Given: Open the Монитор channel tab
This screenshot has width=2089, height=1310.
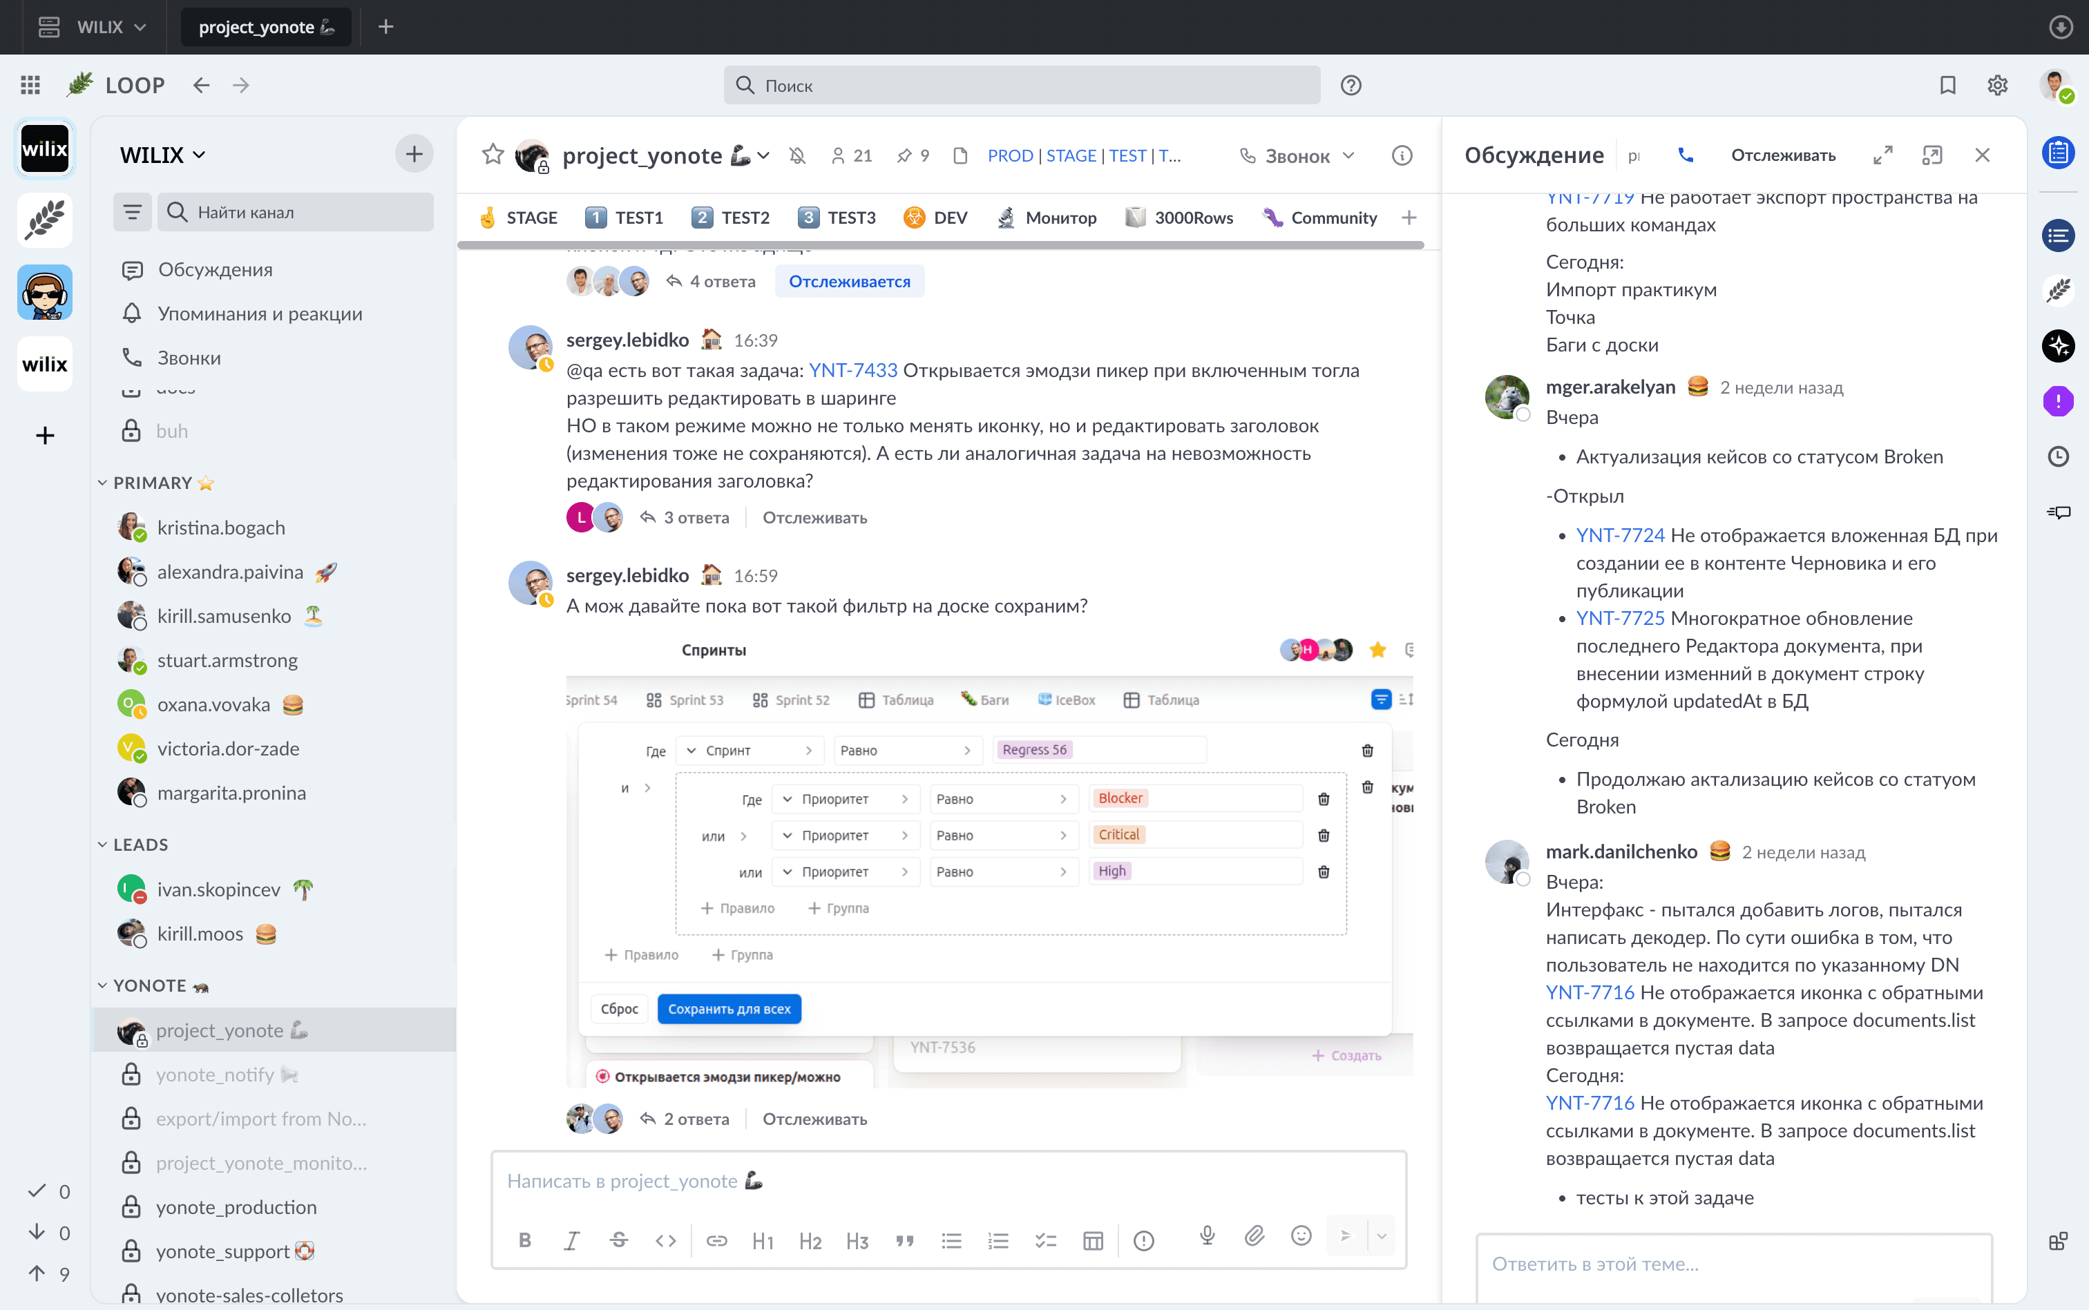Looking at the screenshot, I should [1047, 218].
